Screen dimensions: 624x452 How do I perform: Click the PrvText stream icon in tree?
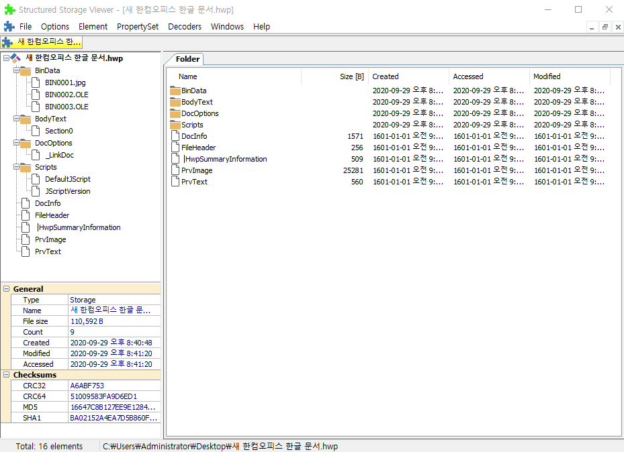click(26, 251)
